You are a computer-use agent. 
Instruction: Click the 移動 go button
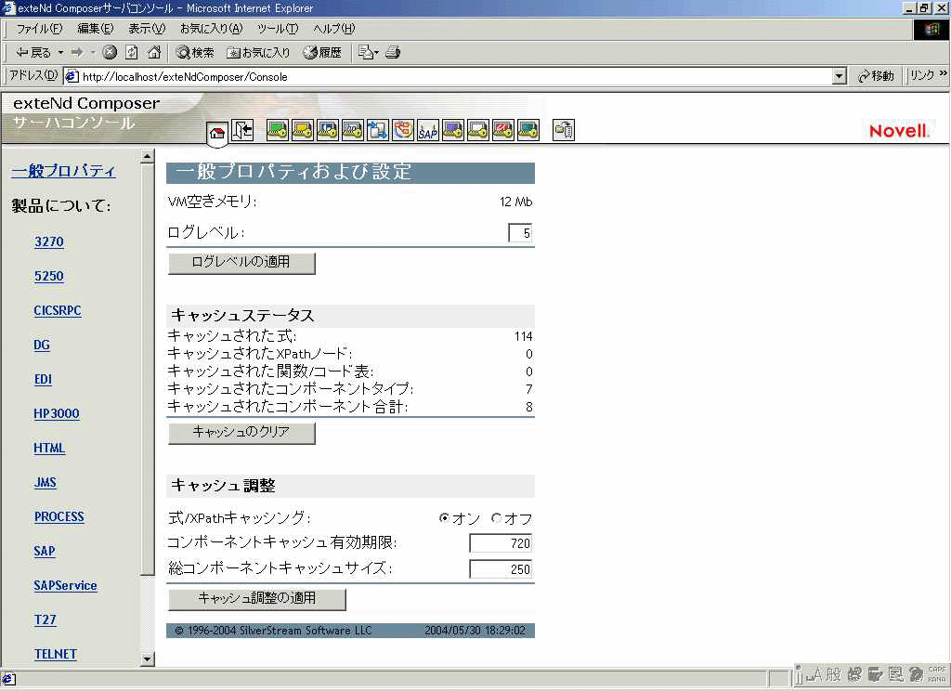pos(876,76)
